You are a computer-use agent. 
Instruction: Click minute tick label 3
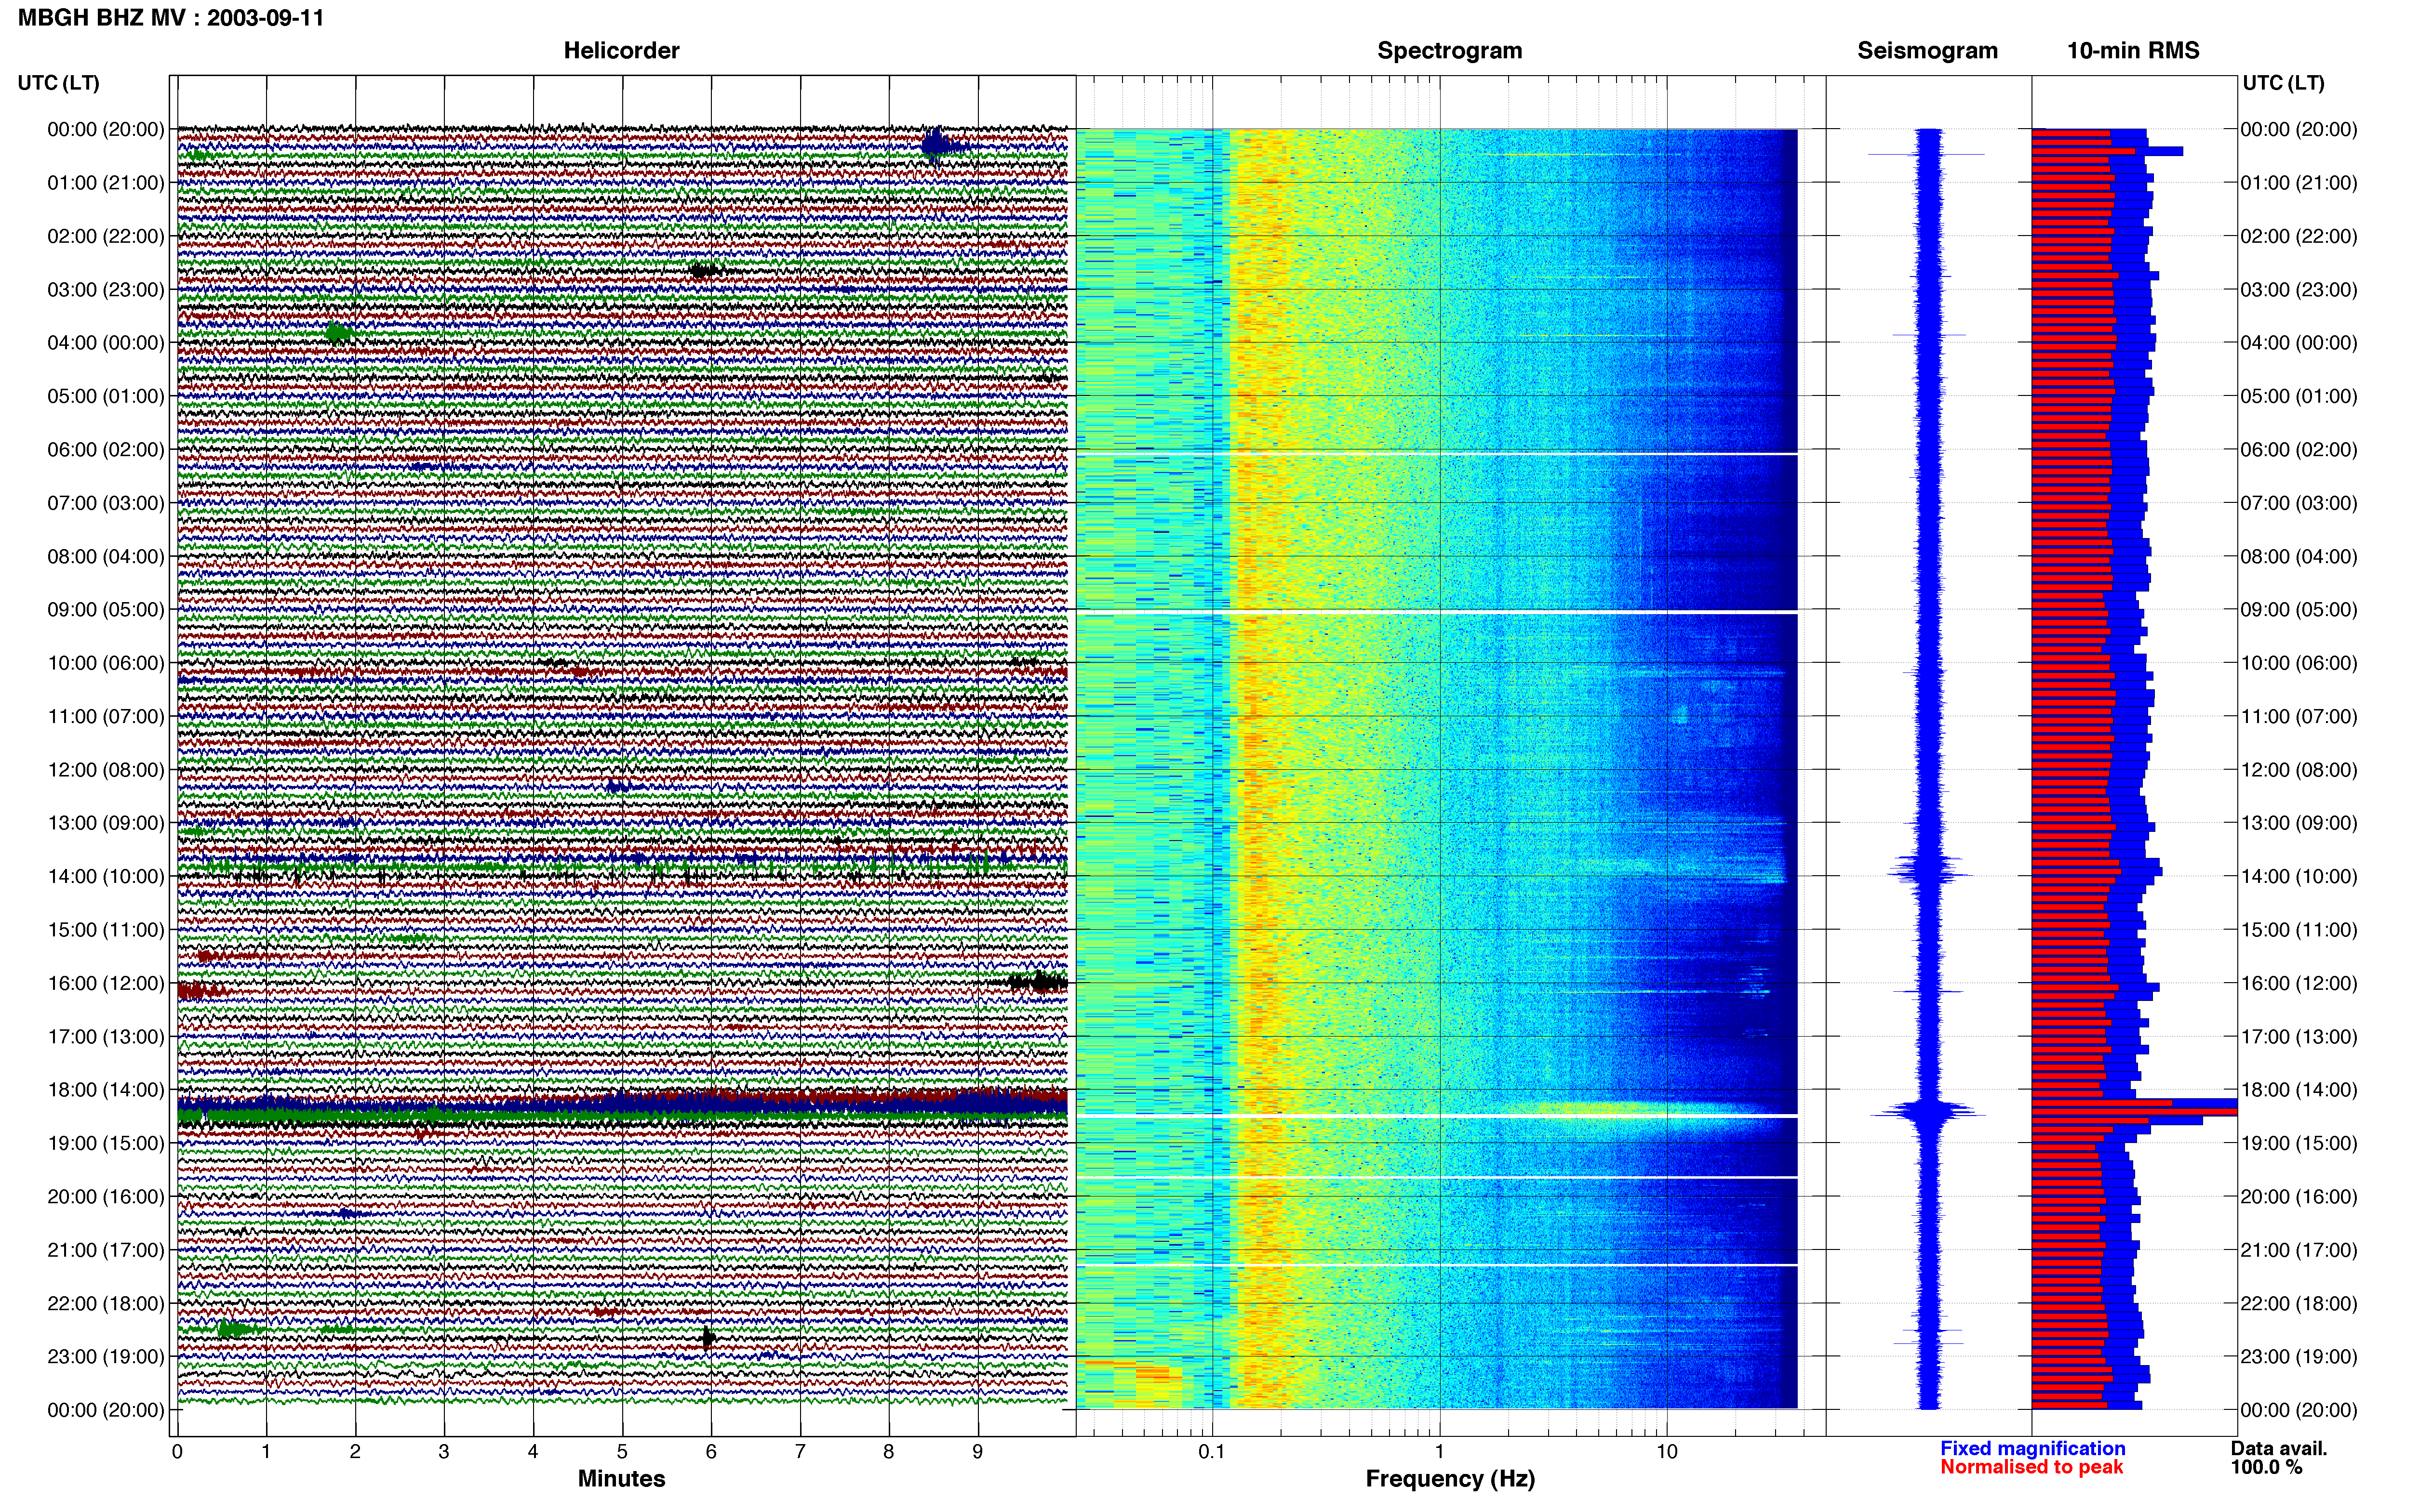tap(444, 1452)
